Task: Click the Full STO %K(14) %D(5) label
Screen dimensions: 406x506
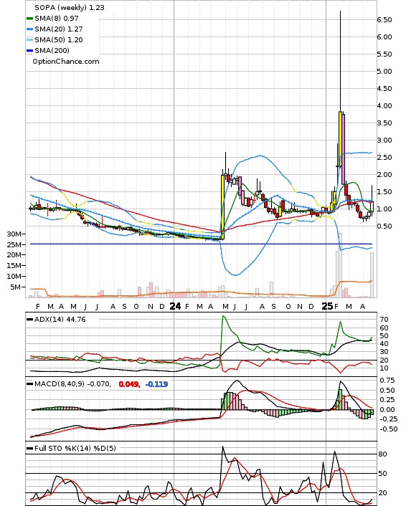Action: pyautogui.click(x=75, y=448)
